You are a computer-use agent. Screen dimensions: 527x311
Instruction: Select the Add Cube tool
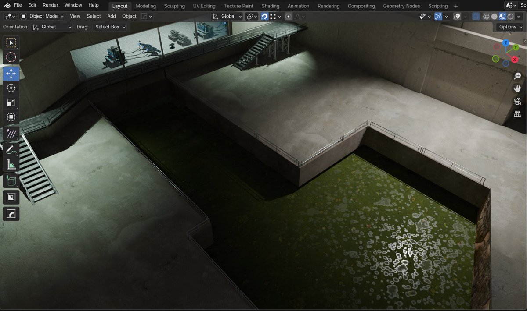coord(11,180)
